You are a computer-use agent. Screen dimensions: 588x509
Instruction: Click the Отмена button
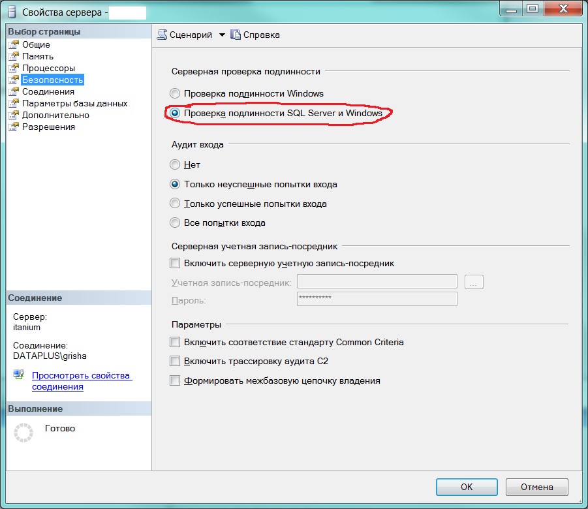536,487
